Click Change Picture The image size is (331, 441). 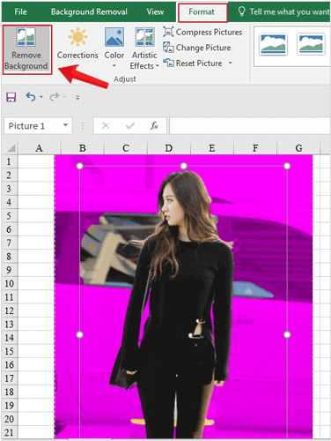[197, 48]
